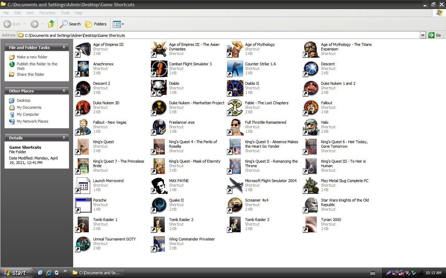Click Share this folder link

pos(31,74)
